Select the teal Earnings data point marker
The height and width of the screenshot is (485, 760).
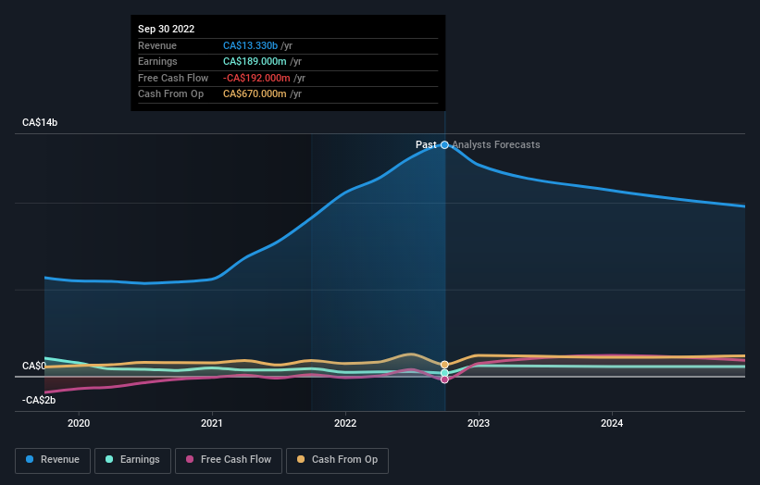click(444, 373)
